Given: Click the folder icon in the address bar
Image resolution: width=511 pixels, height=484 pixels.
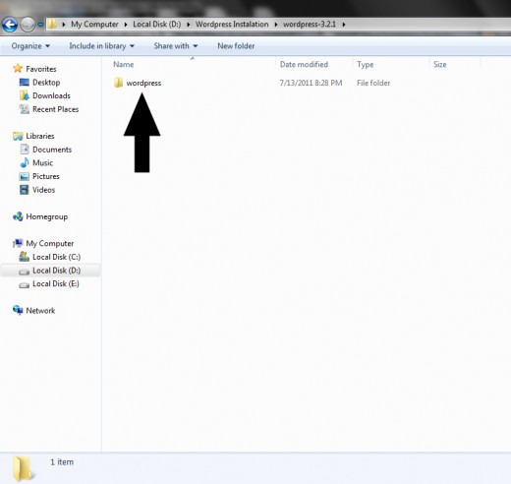Looking at the screenshot, I should (x=52, y=24).
